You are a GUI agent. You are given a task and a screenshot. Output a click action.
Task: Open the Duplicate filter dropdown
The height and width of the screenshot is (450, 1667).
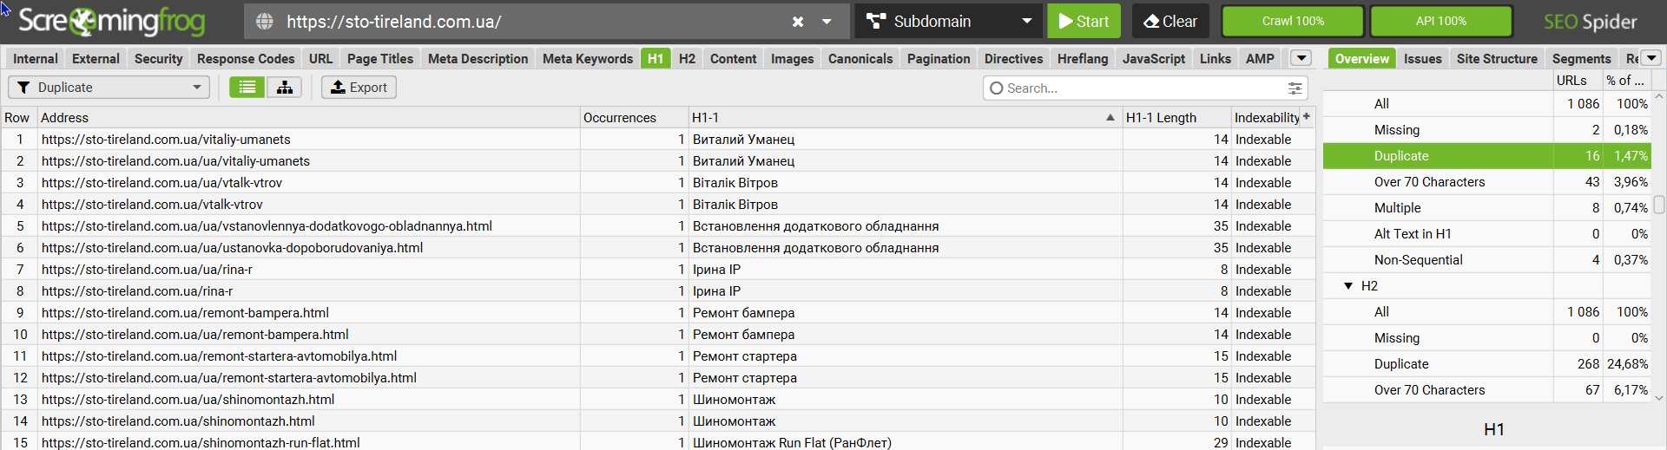109,88
